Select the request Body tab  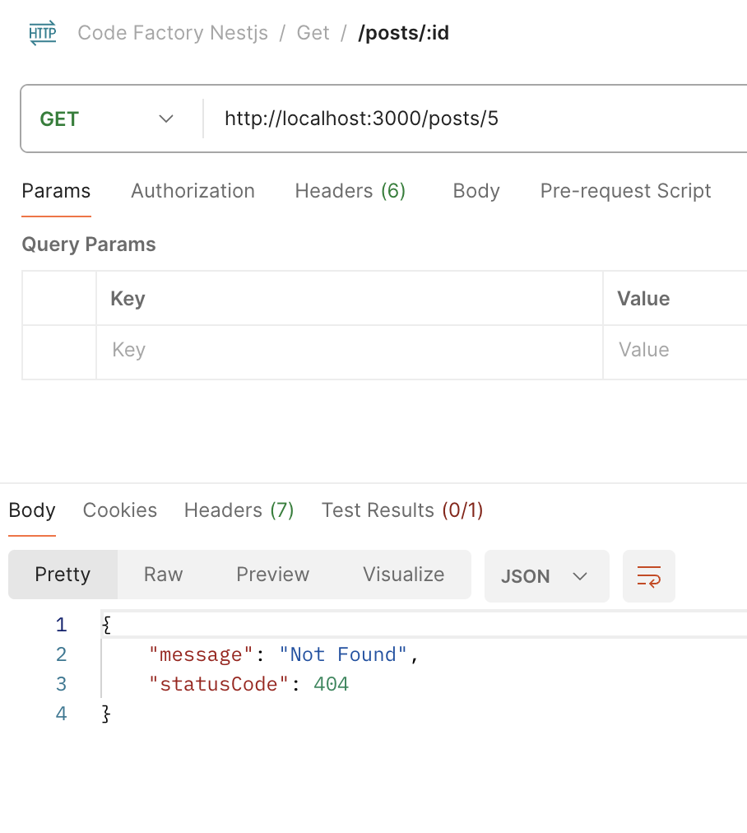[x=476, y=191]
